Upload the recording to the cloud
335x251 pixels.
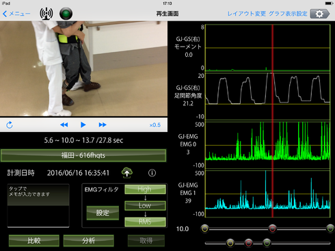127,173
